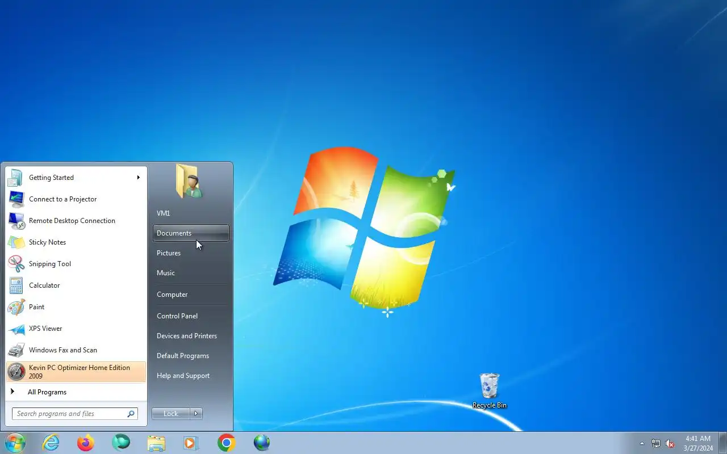Click the Snipping Tool label text
The image size is (727, 454).
pos(50,264)
